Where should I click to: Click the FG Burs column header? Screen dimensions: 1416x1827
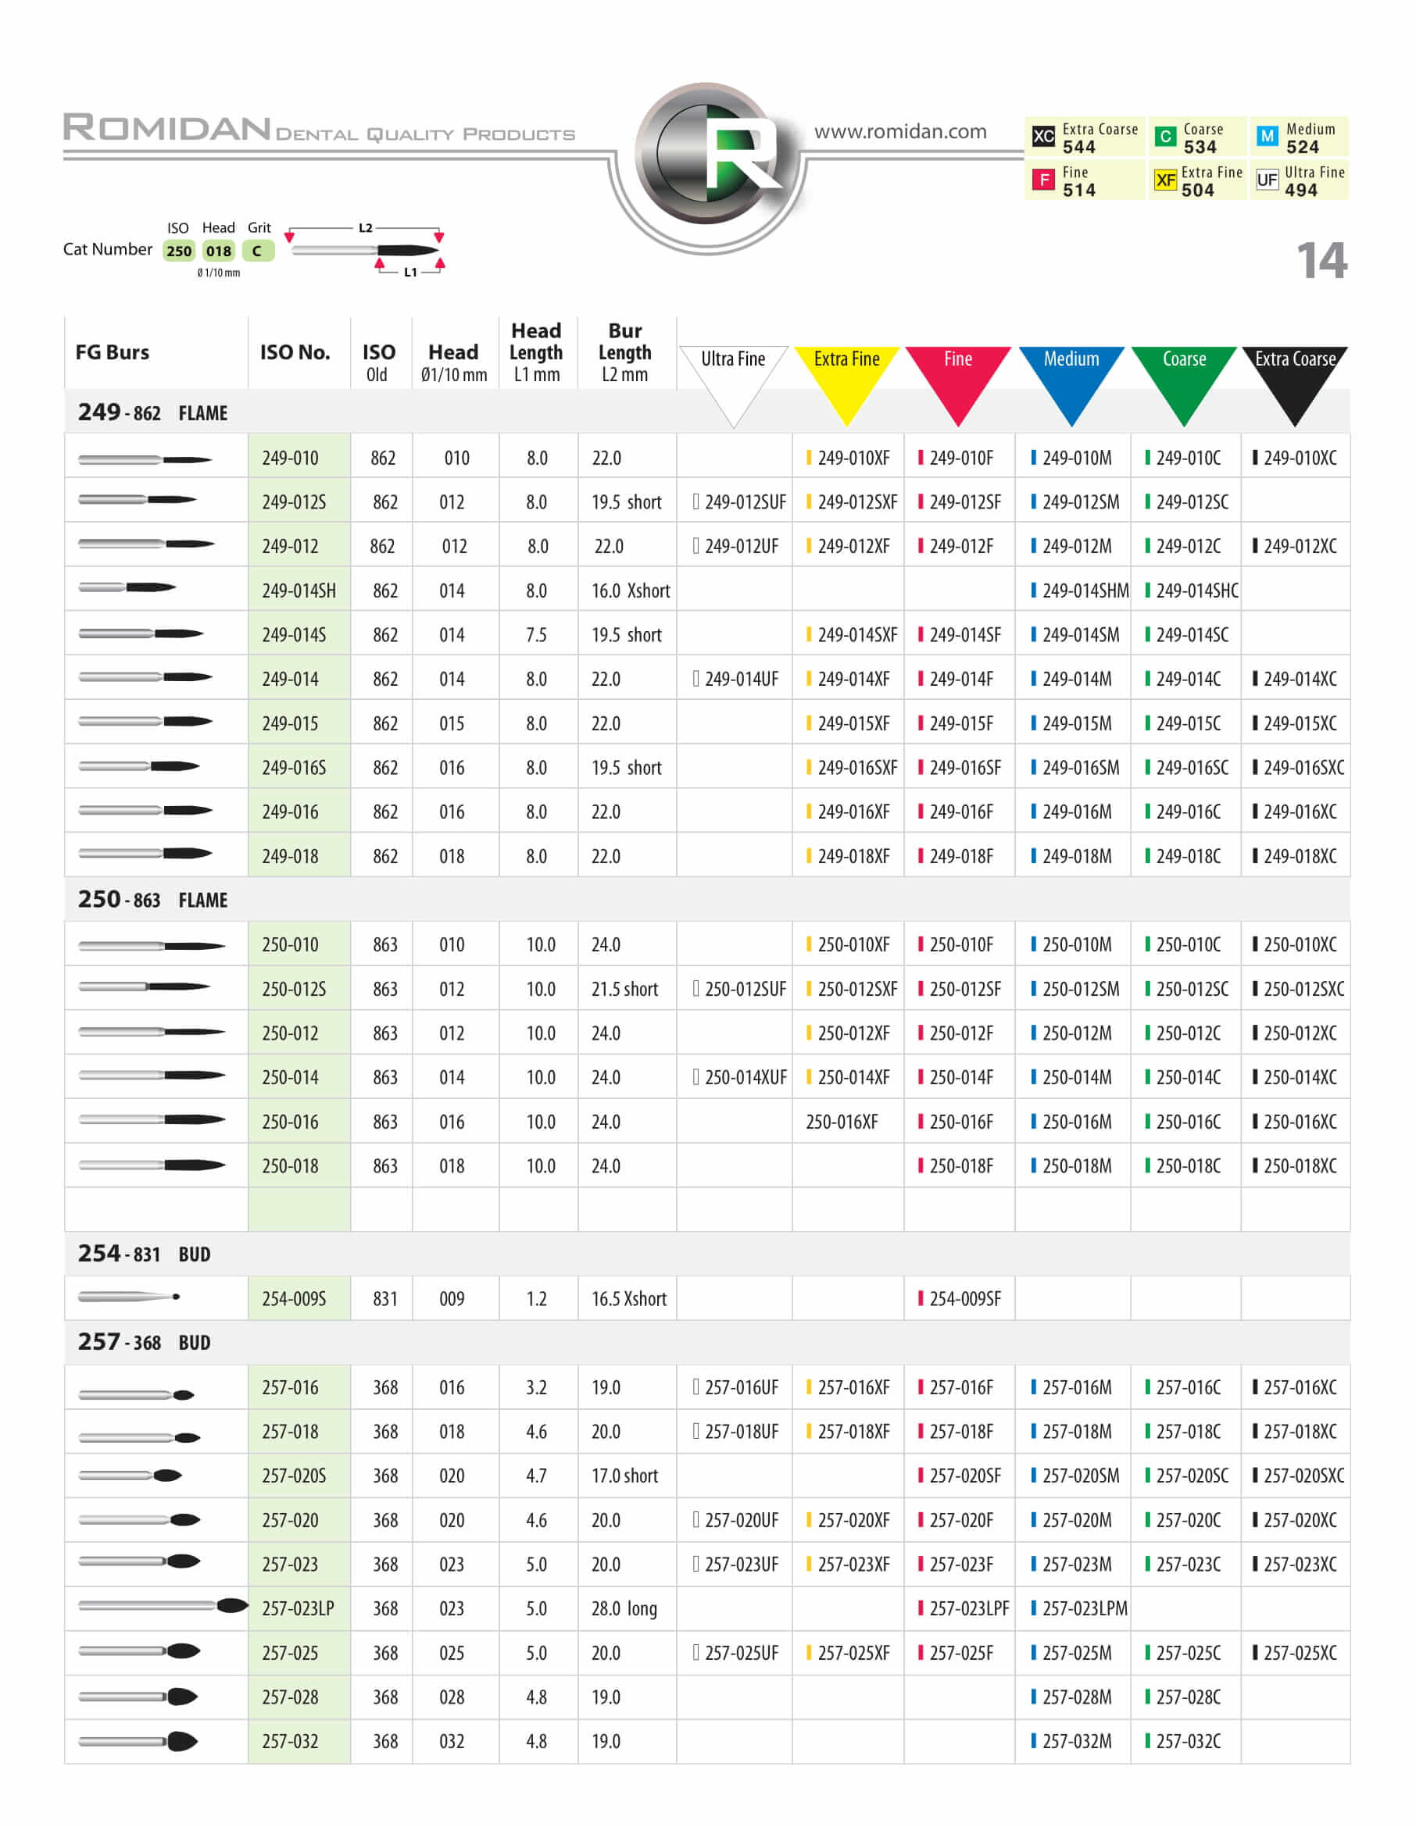[x=113, y=352]
